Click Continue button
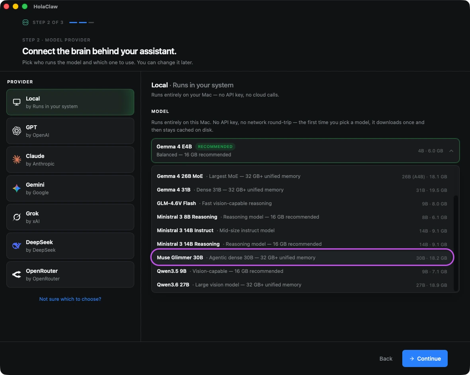This screenshot has width=470, height=375. [425, 359]
